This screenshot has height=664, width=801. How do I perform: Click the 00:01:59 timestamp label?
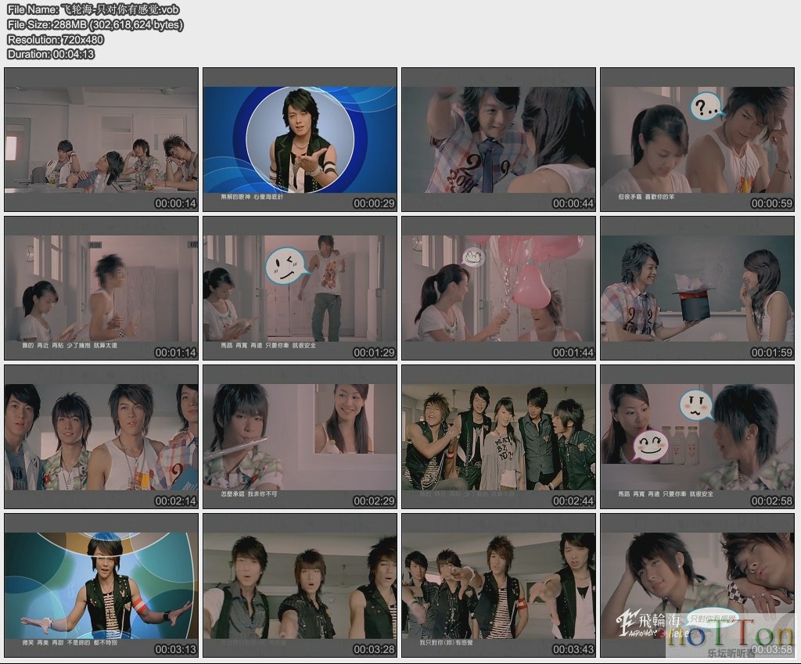[x=771, y=352]
